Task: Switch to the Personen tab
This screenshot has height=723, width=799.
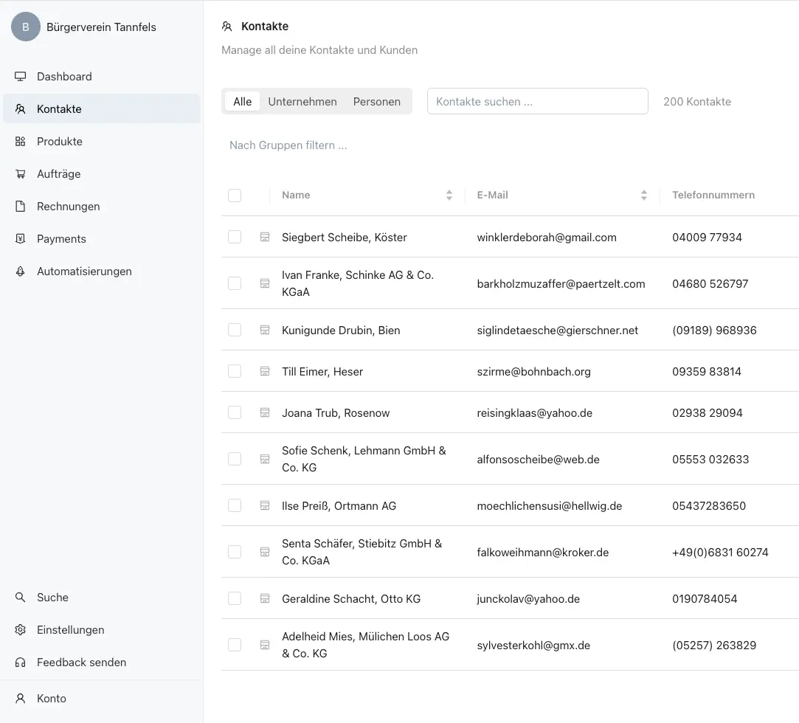Action: point(376,102)
